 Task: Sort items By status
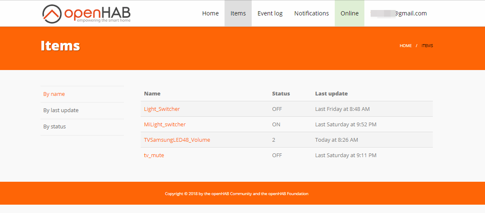click(54, 127)
